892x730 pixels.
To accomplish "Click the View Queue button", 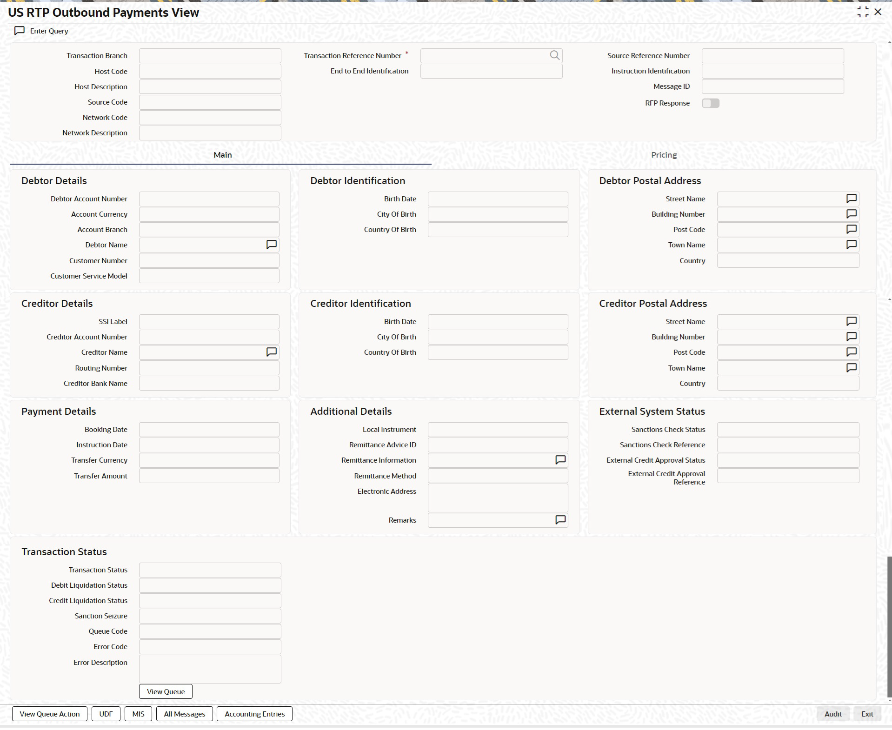I will pos(166,691).
